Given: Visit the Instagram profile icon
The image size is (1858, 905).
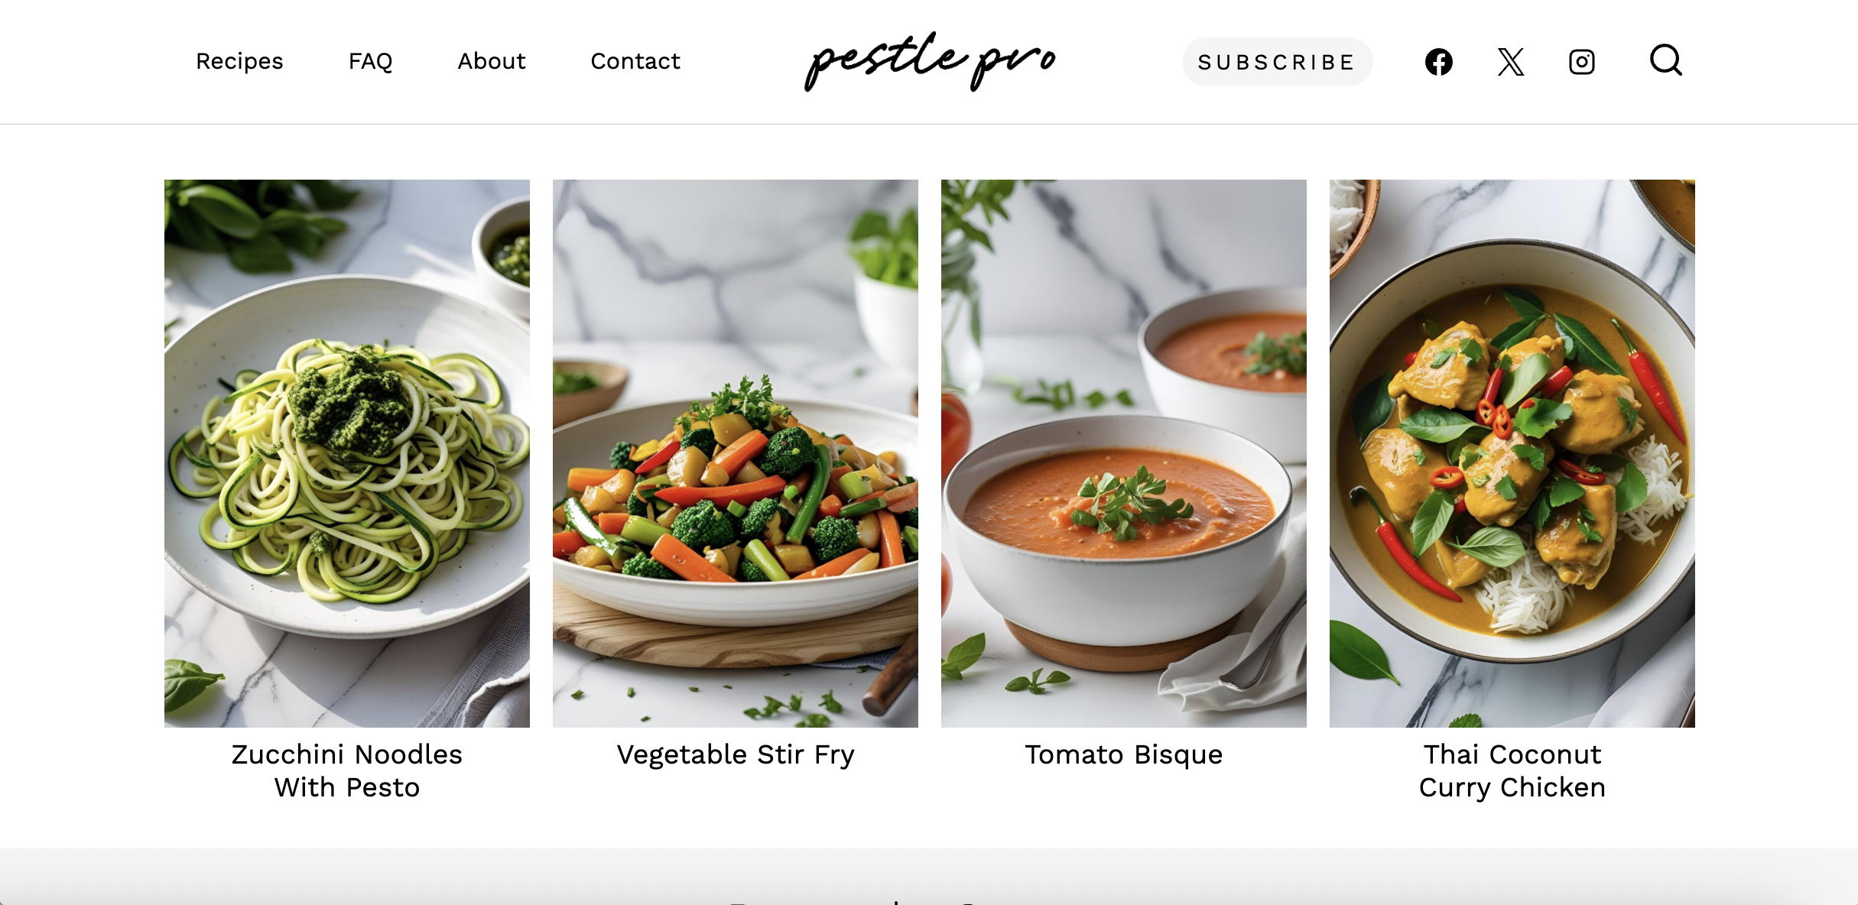Looking at the screenshot, I should tap(1582, 61).
